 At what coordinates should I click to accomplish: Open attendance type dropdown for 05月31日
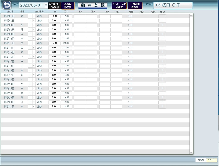(x=34, y=107)
